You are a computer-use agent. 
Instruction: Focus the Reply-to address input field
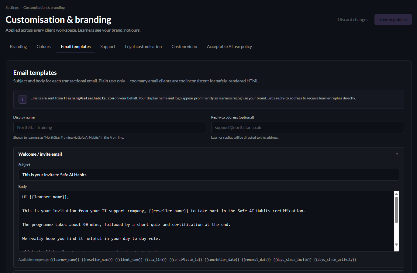tap(308, 127)
